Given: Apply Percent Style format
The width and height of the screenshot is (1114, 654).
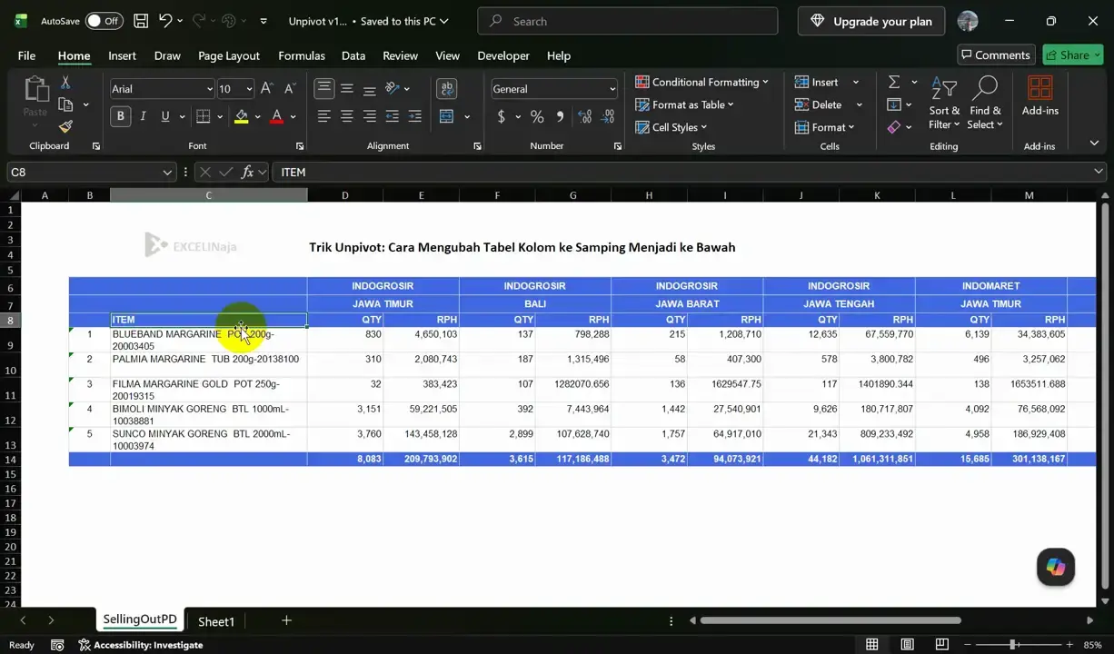Looking at the screenshot, I should 537,116.
